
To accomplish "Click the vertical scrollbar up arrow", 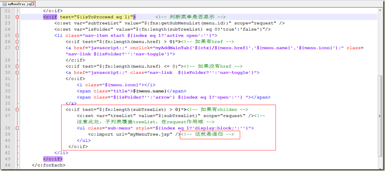I will (380, 11).
